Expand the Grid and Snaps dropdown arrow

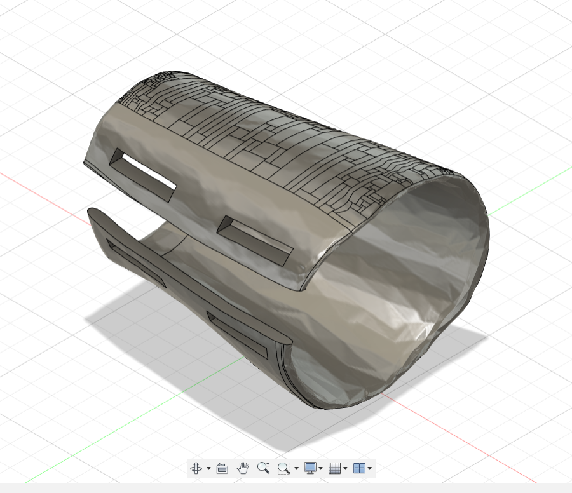(x=345, y=468)
